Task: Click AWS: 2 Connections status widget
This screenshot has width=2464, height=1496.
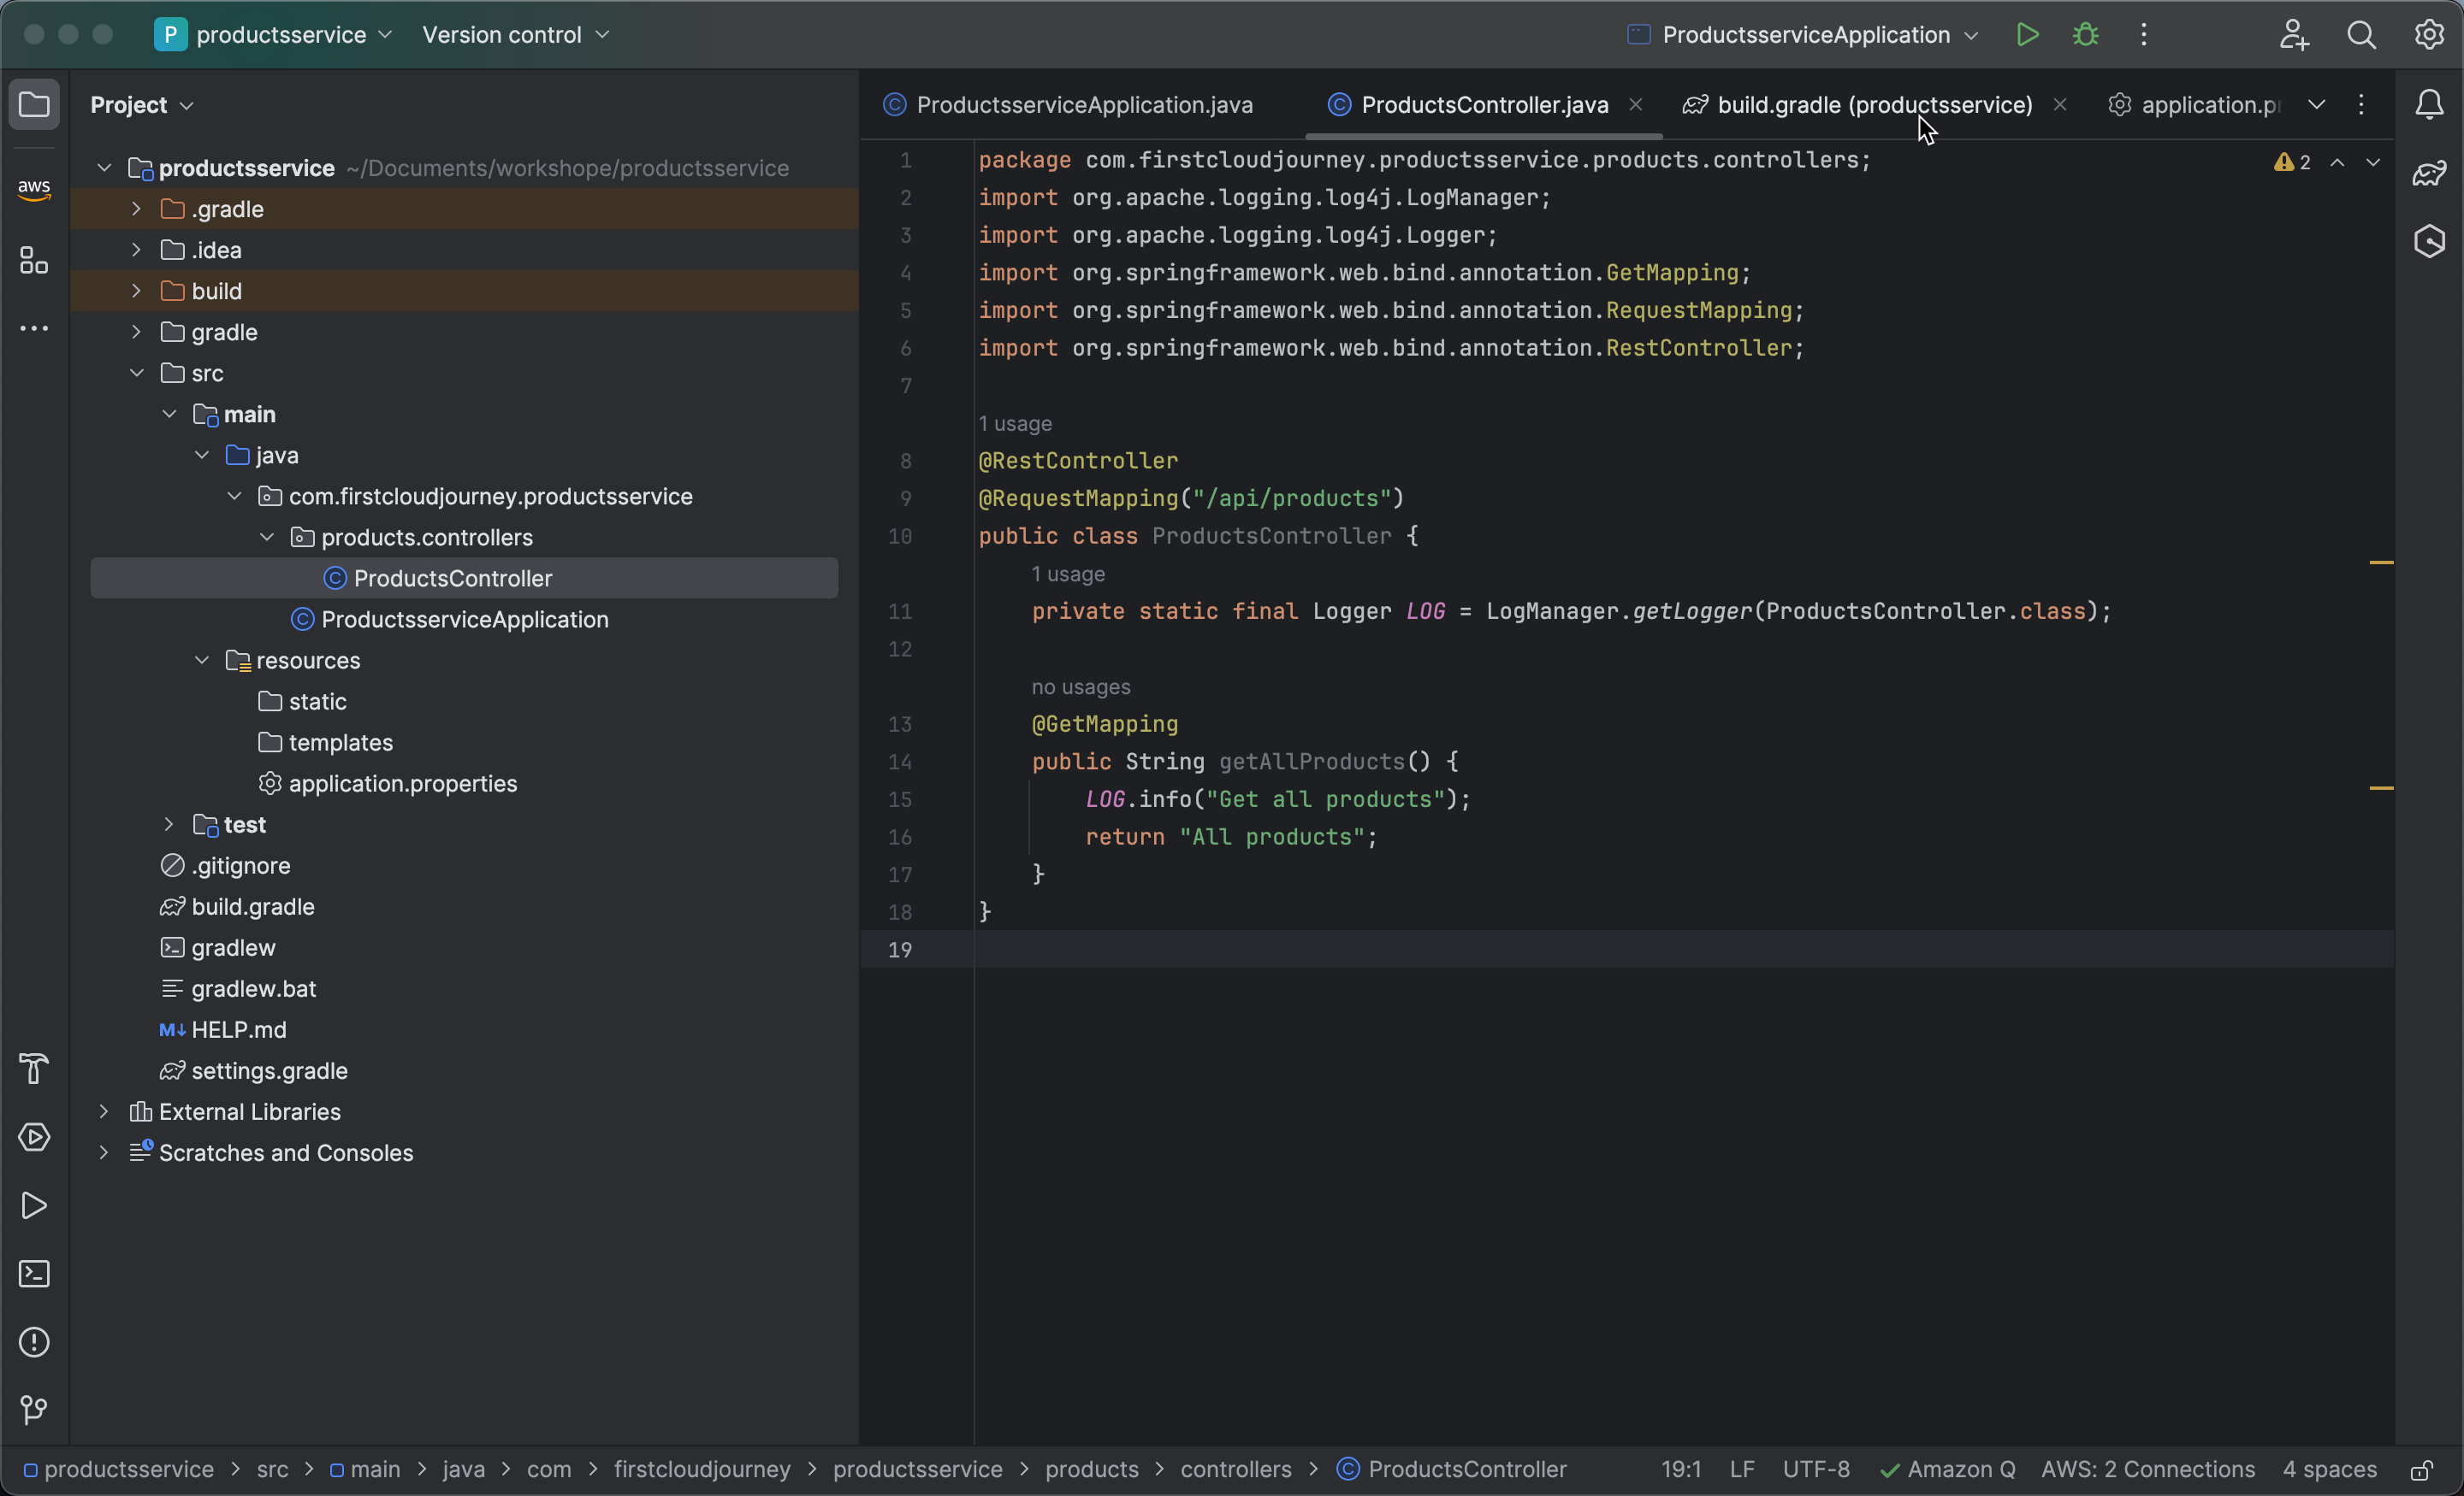Action: click(2148, 1470)
